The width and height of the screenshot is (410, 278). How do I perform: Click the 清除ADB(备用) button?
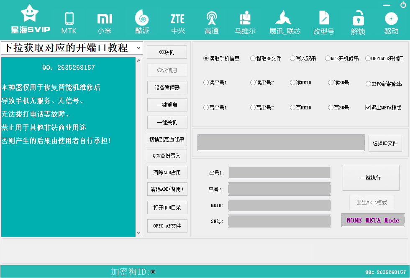[167, 189]
